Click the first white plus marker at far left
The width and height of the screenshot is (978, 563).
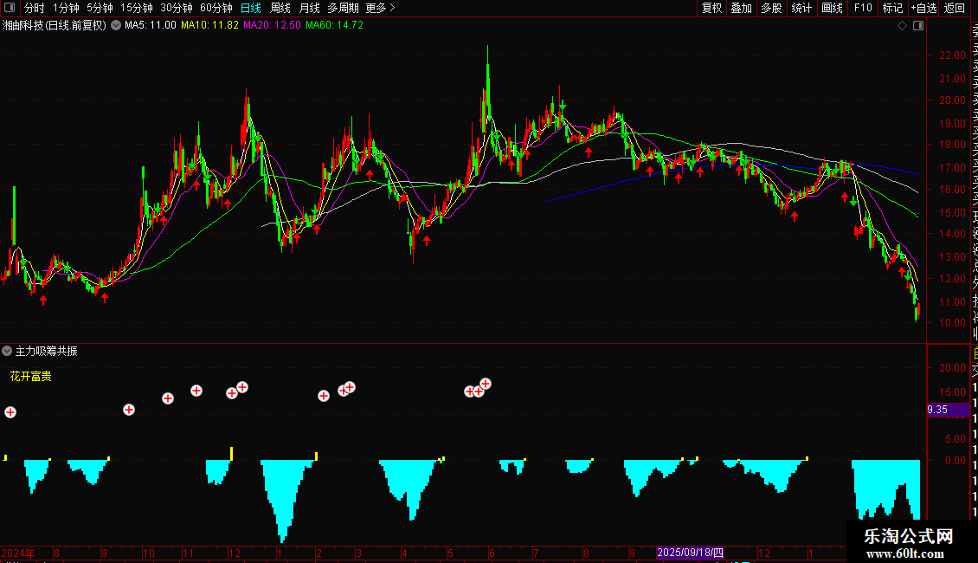point(10,412)
